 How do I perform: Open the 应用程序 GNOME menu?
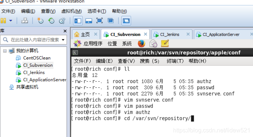(x=93, y=44)
